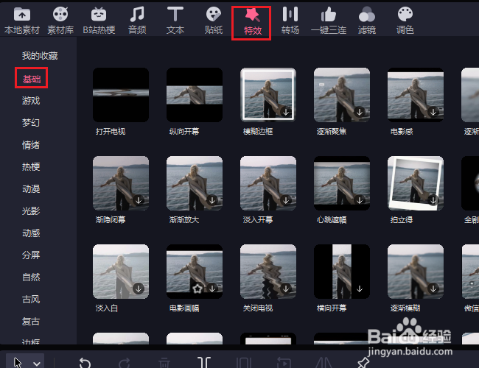Show 我的收藏 favorites category
Screen dimensions: 479x368
coord(40,56)
